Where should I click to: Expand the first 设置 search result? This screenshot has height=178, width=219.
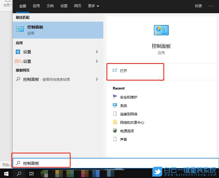click(x=97, y=52)
